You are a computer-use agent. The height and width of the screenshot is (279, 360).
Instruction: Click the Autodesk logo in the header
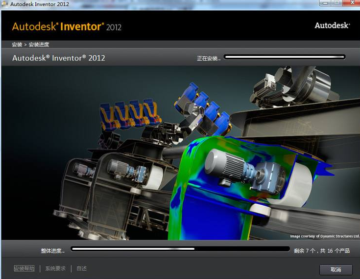coord(332,25)
